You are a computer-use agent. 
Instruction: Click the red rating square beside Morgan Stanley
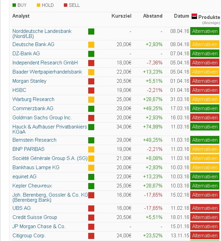click(91, 81)
